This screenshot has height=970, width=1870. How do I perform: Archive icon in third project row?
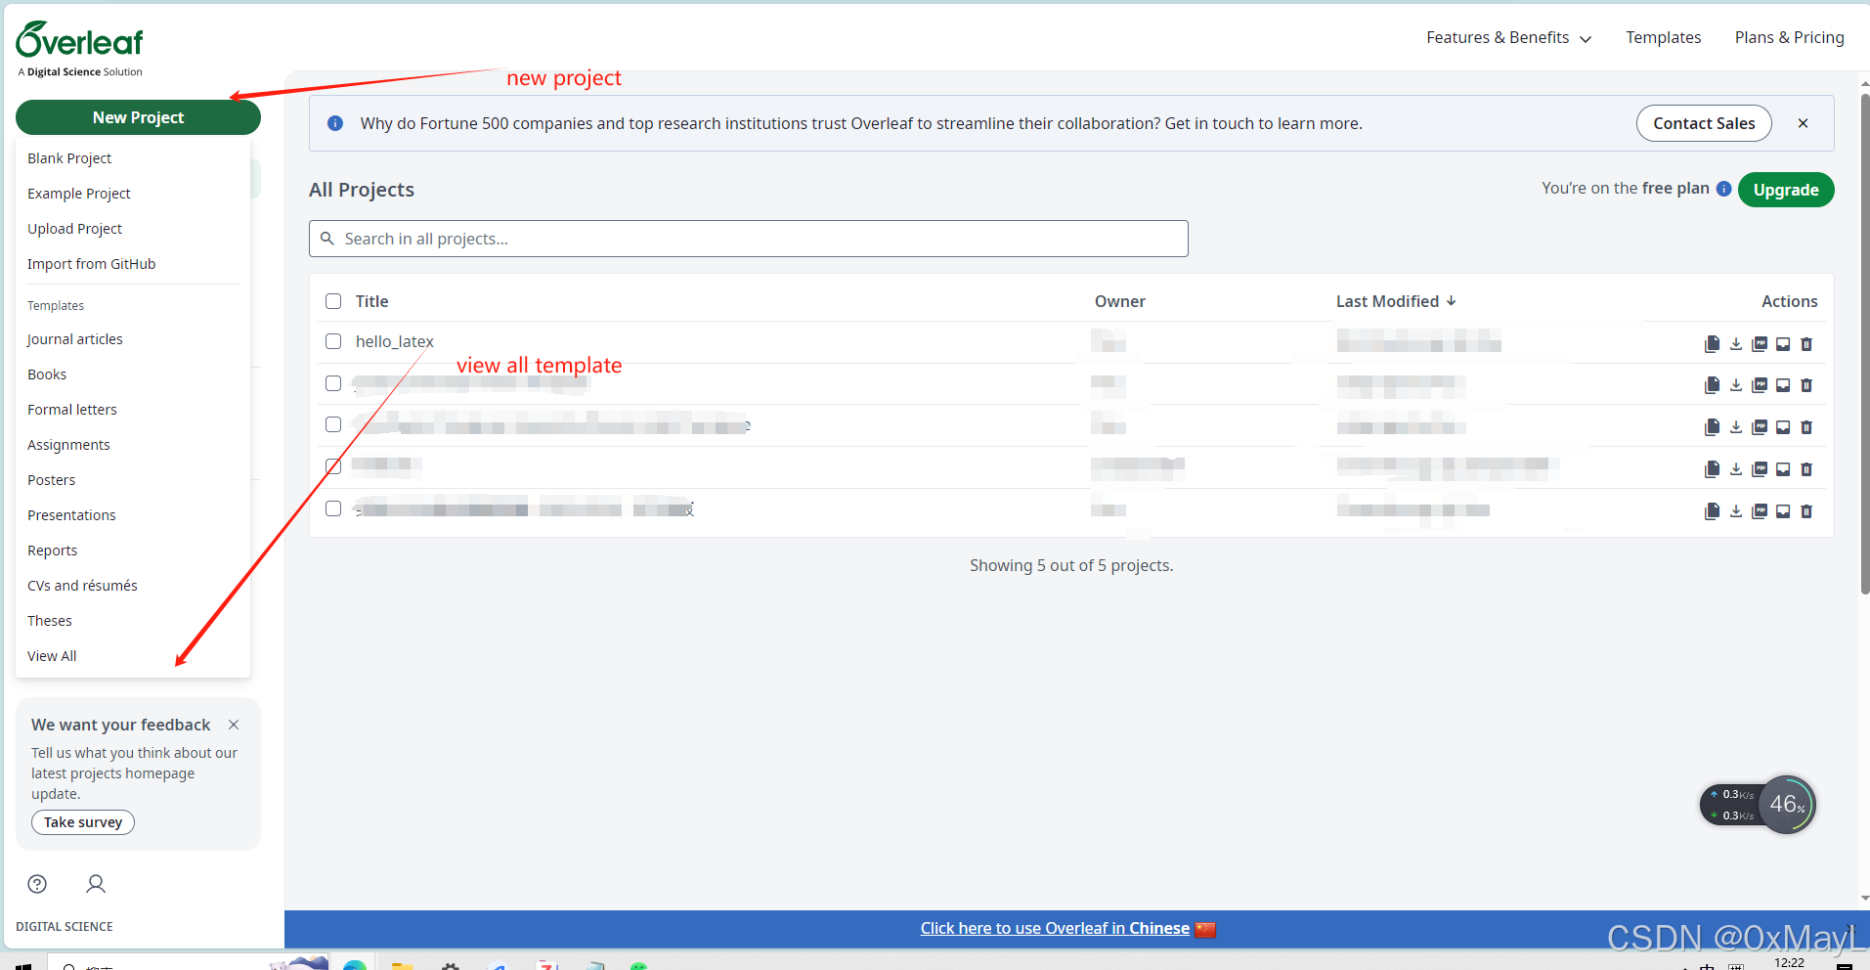pyautogui.click(x=1783, y=427)
